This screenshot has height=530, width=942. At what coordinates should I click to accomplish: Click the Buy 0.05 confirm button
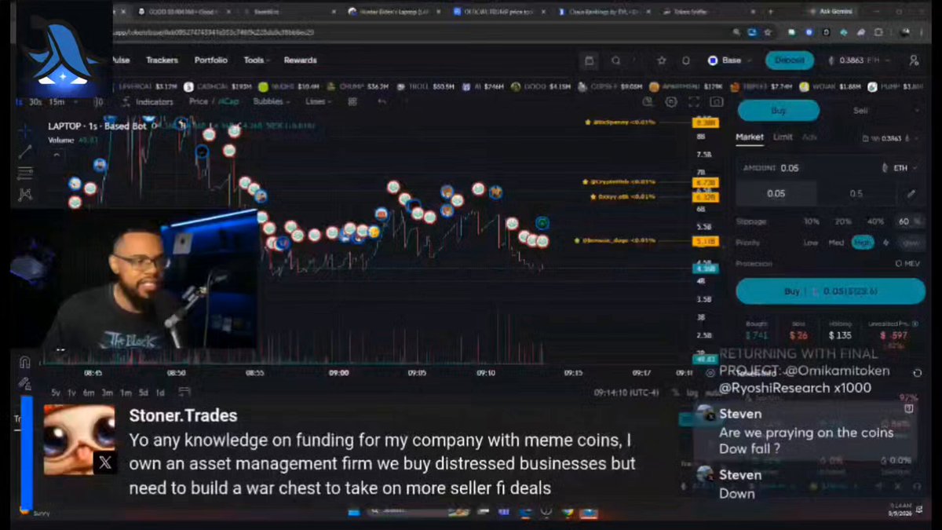tap(831, 291)
